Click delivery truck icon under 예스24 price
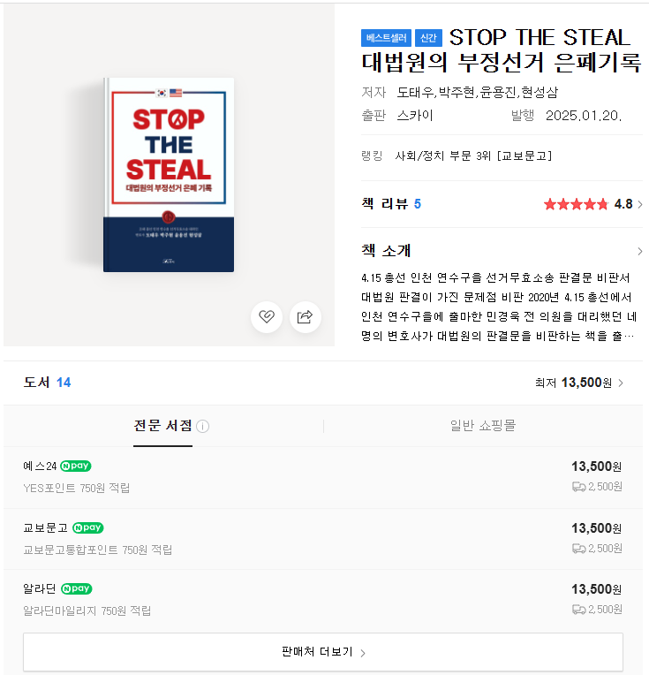The image size is (649, 675). (x=578, y=487)
